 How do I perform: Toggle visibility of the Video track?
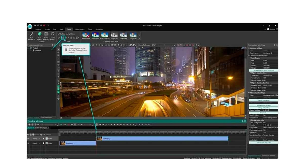click(x=29, y=138)
